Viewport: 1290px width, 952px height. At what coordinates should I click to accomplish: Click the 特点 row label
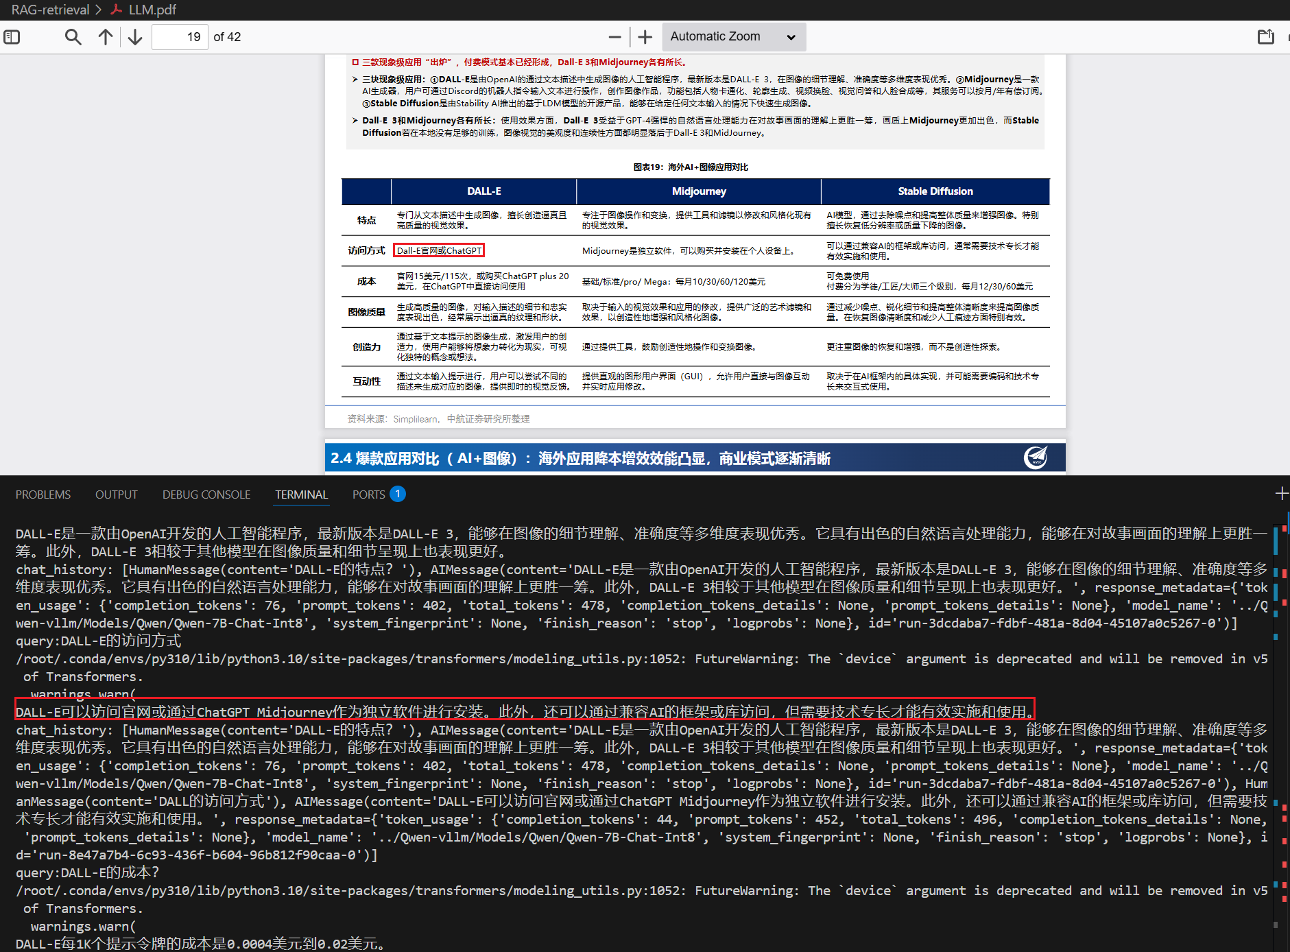click(x=366, y=220)
